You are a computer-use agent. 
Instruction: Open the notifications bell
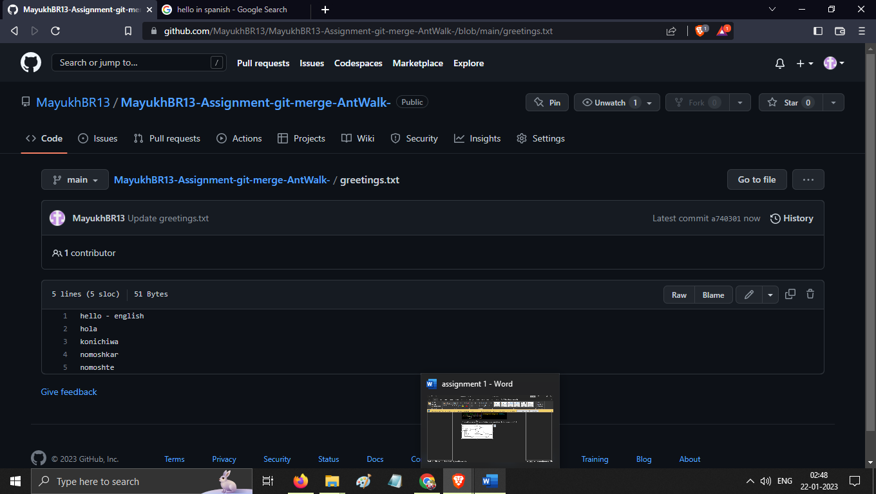click(779, 63)
